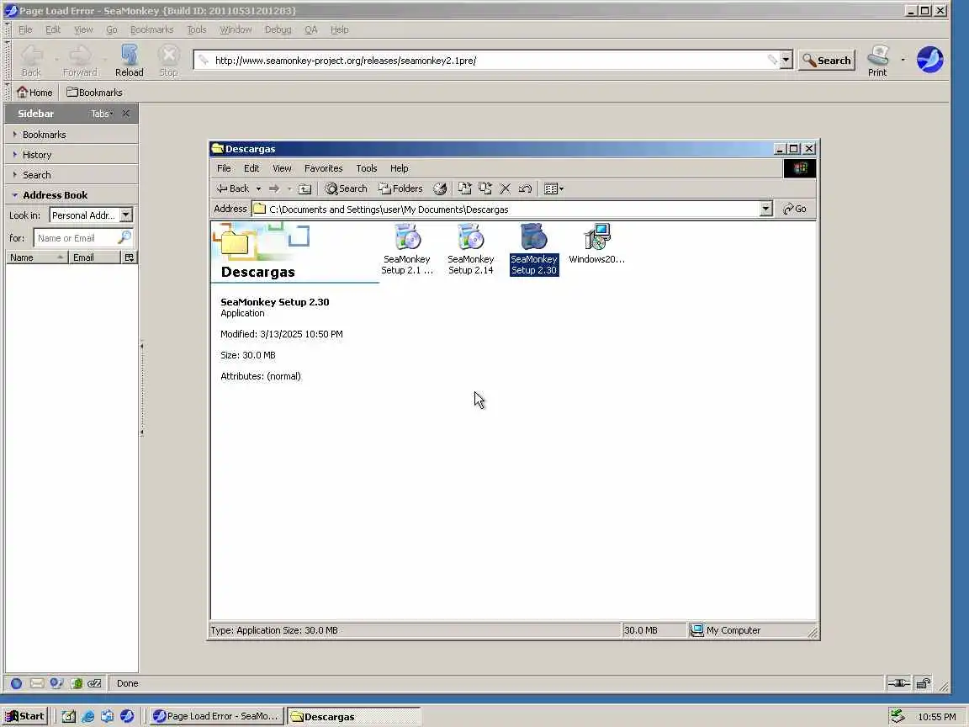Viewport: 969px width, 727px height.
Task: Click the Windows Start button
Action: (24, 717)
